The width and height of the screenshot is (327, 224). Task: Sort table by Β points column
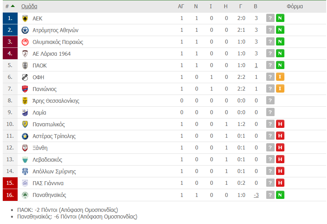click(256, 6)
